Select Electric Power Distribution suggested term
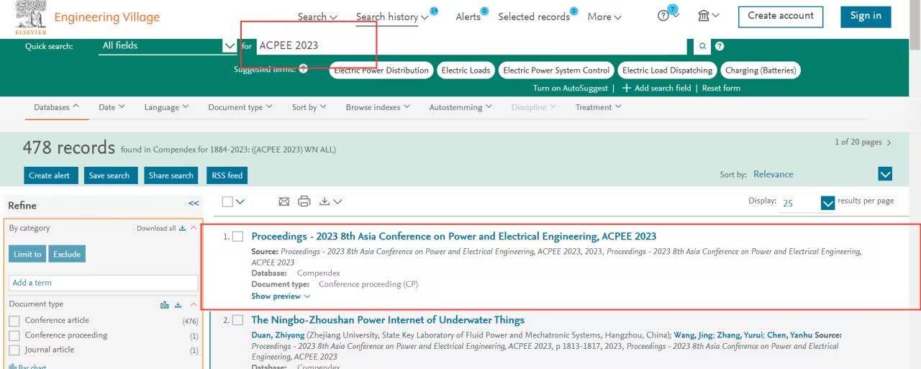The height and width of the screenshot is (369, 921). [381, 70]
